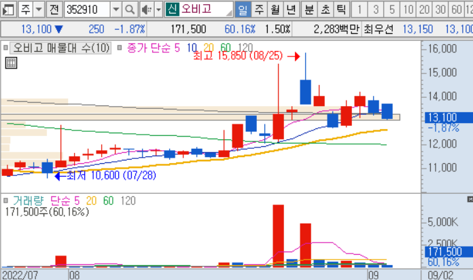Toggle square marker before 거래량
Viewport: 473px width, 280px height.
(x=5, y=200)
